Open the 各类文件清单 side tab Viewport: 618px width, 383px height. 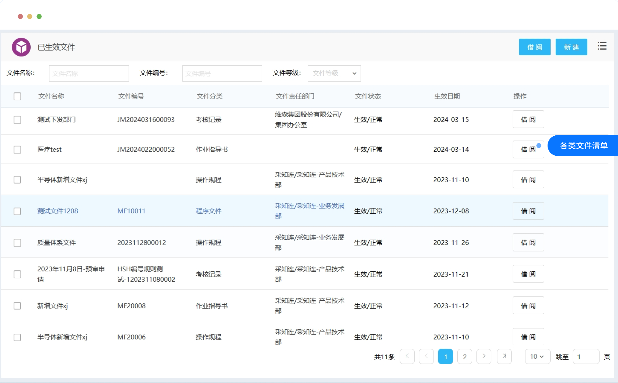[583, 146]
